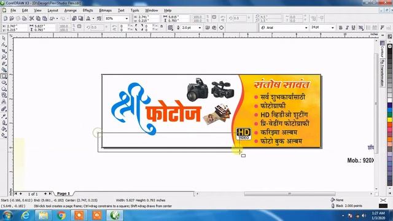
Task: Open the Arrange menu
Action: [71, 10]
